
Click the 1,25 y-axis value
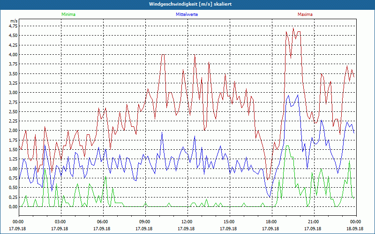click(13, 159)
